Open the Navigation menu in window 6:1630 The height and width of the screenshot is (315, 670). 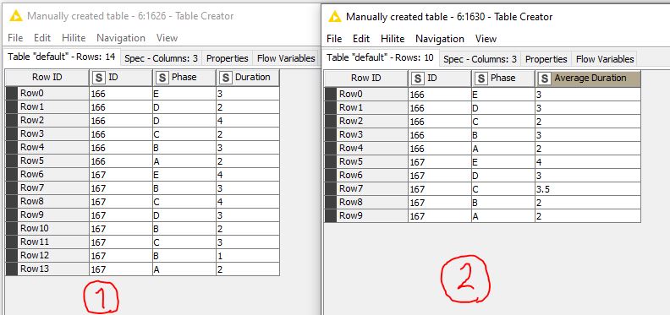point(440,39)
